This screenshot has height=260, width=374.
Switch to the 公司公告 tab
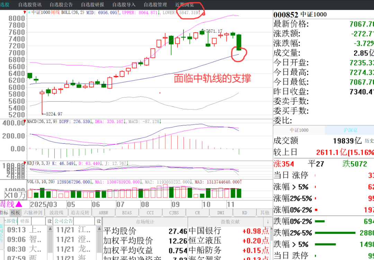pyautogui.click(x=63, y=221)
